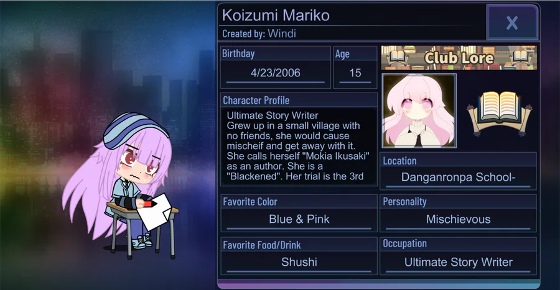560x290 pixels.
Task: Click the red pencil in character's hand
Action: point(149,204)
